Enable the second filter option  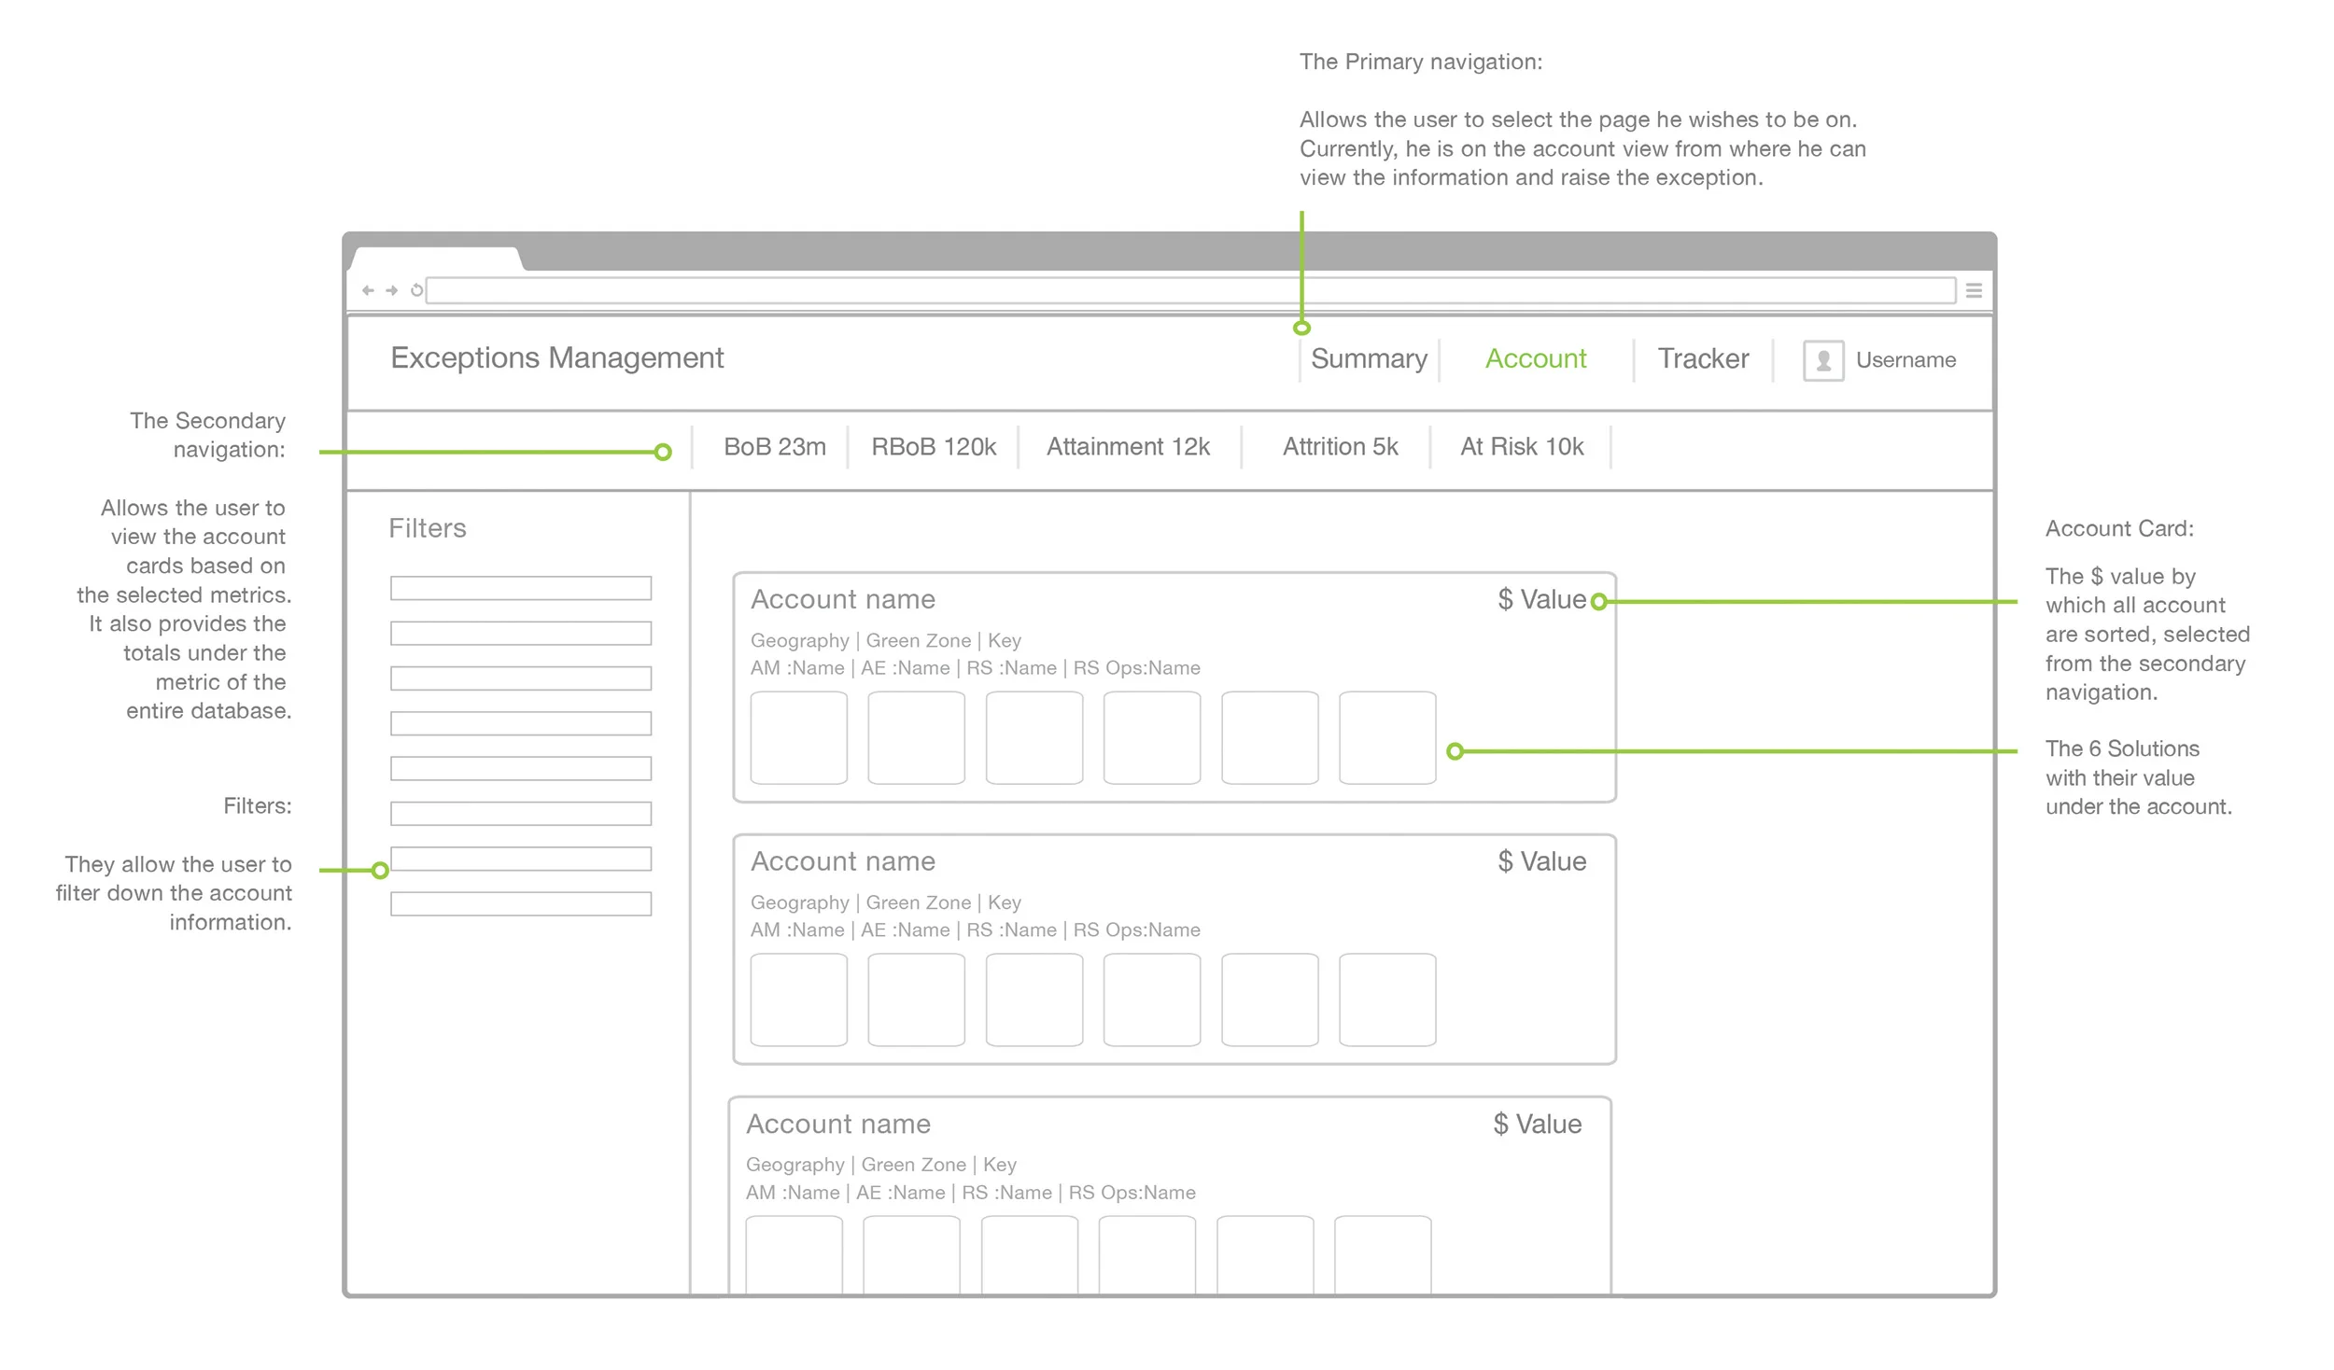(x=520, y=633)
